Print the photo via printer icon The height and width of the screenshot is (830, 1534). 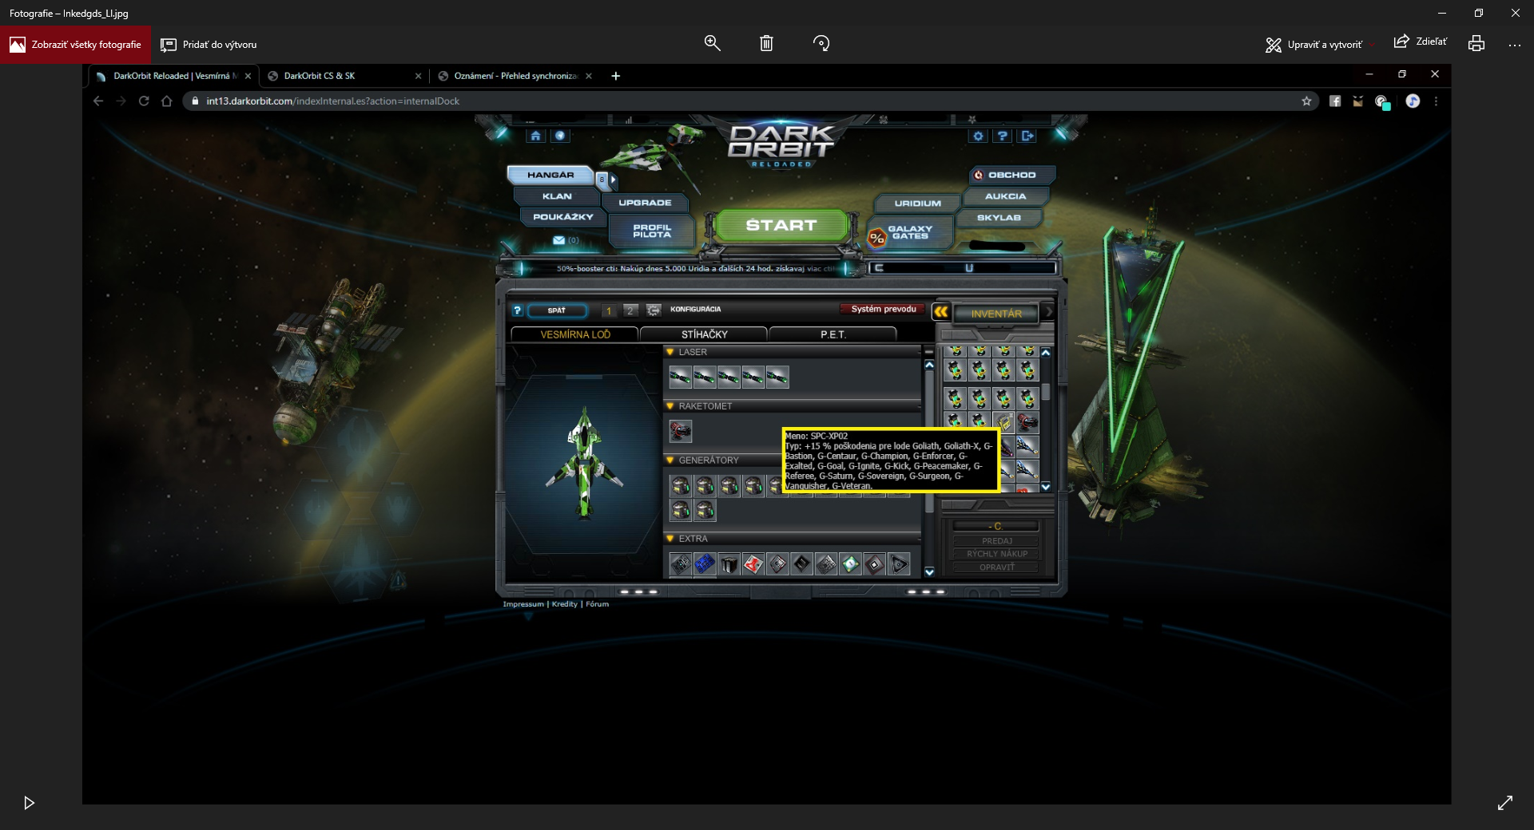(1476, 44)
